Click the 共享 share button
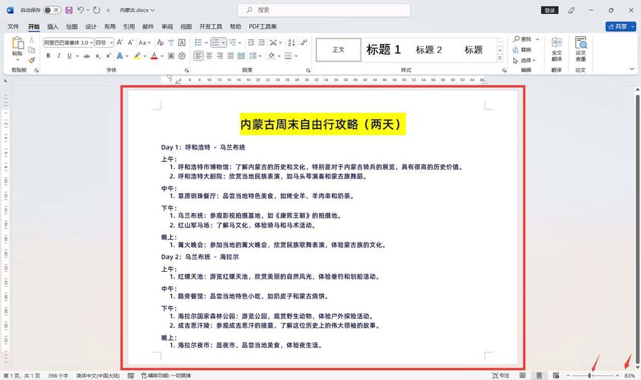 click(618, 27)
